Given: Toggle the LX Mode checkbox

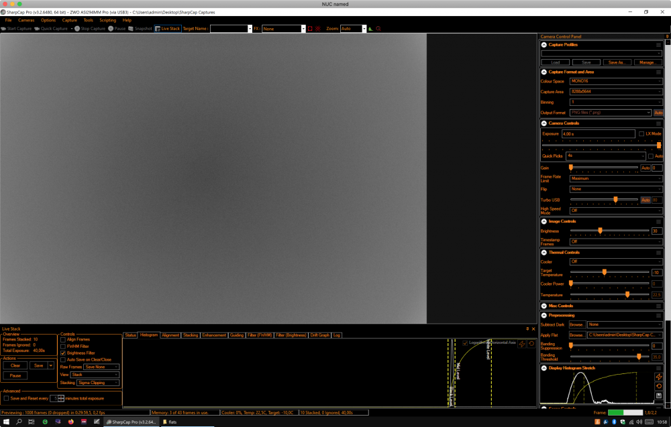Looking at the screenshot, I should [x=641, y=134].
